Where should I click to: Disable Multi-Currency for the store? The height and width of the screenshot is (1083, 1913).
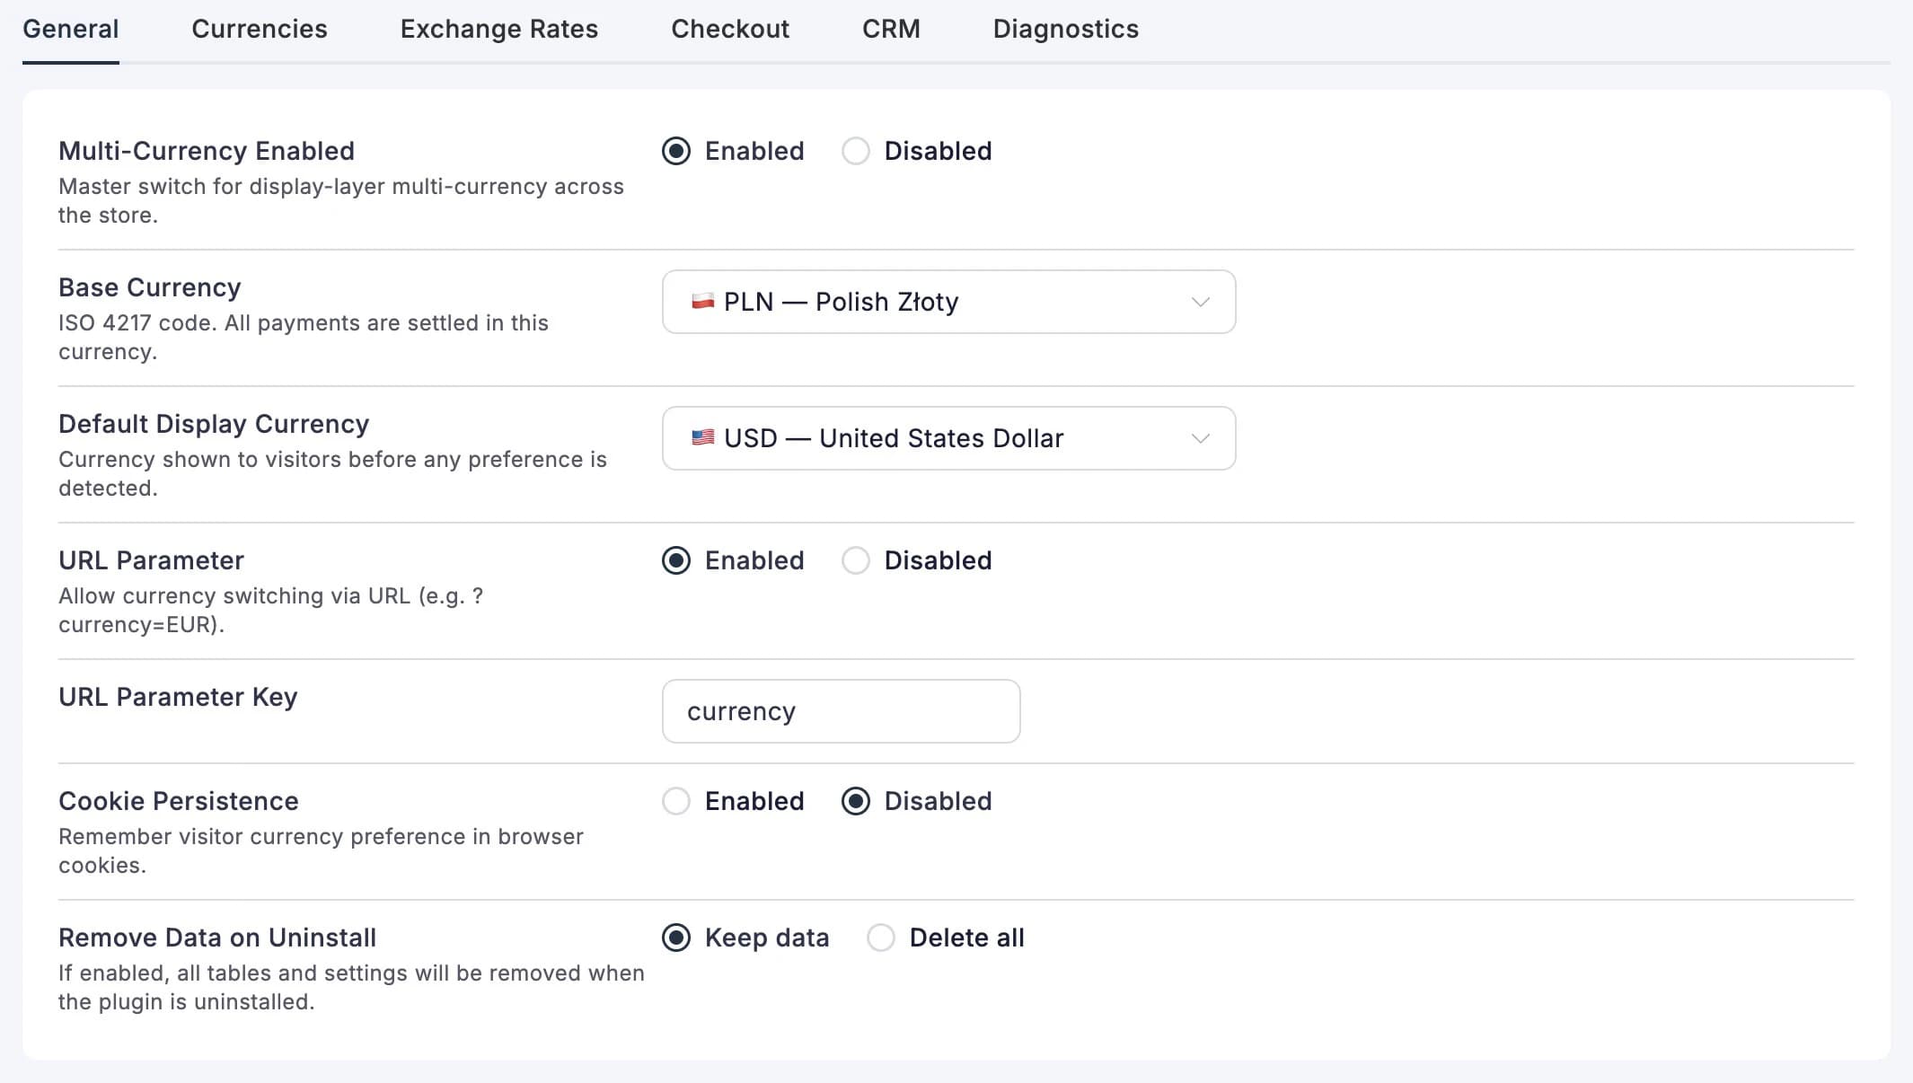pos(856,151)
